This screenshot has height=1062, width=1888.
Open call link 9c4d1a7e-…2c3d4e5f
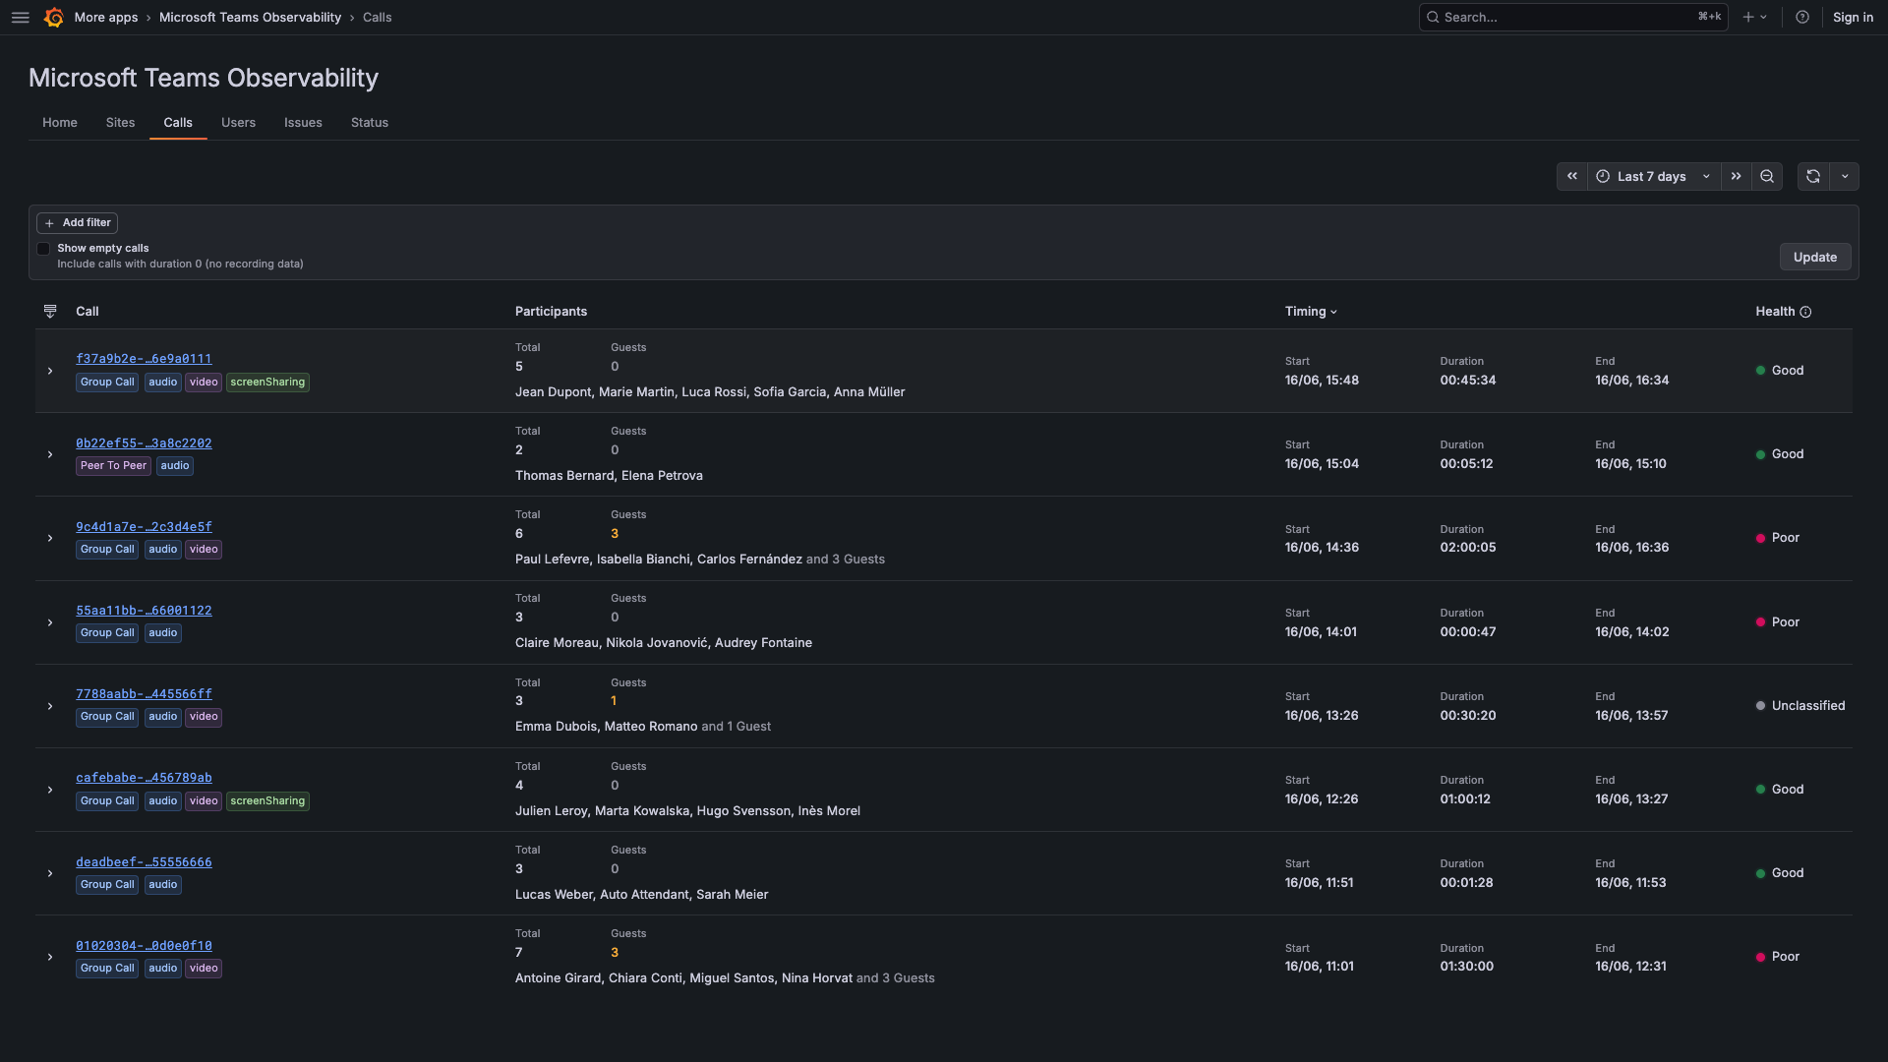[144, 527]
